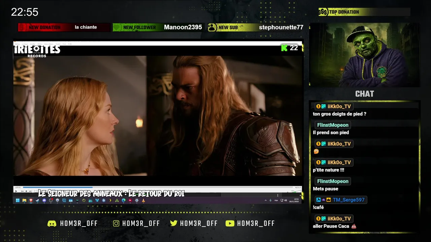Click the small dropdown arrow below video

(300, 196)
